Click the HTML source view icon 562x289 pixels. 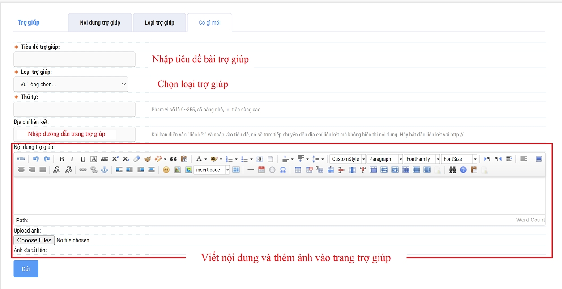tap(21, 159)
